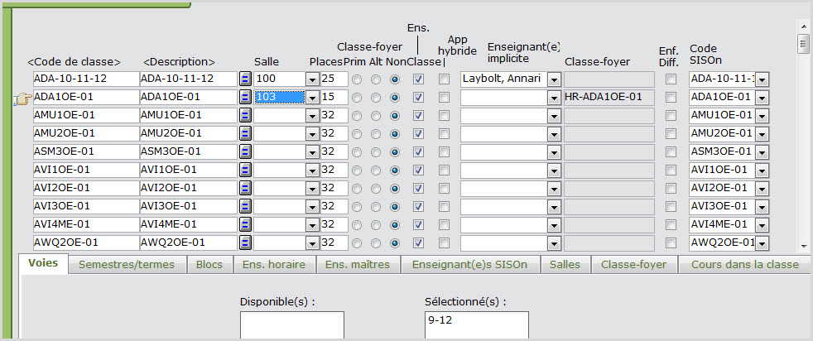Switch to the Semestres/termes tab
The image size is (813, 341).
pyautogui.click(x=127, y=264)
